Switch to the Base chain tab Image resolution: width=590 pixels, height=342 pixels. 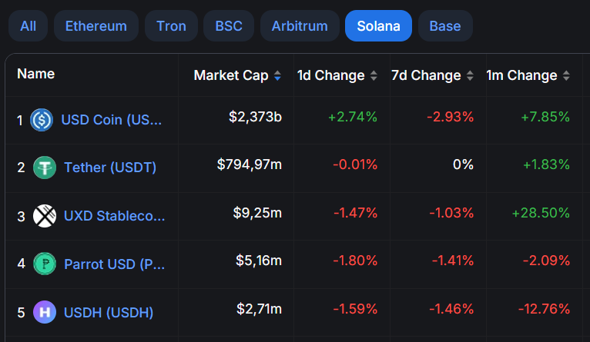(445, 26)
